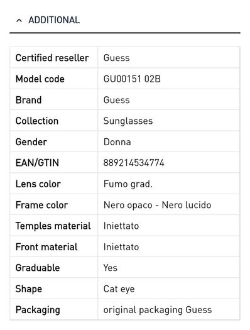Click the Packaging row label

click(x=38, y=310)
